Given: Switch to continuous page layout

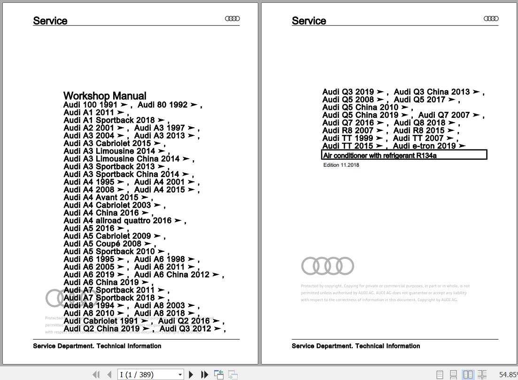Looking at the screenshot, I should click(454, 374).
